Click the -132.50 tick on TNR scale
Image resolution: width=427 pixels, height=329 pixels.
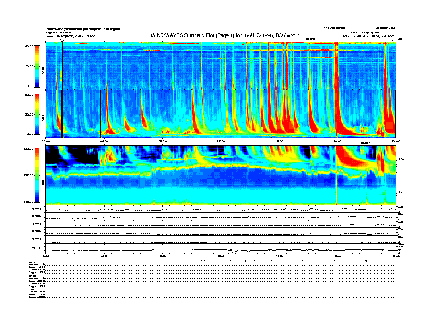28,175
